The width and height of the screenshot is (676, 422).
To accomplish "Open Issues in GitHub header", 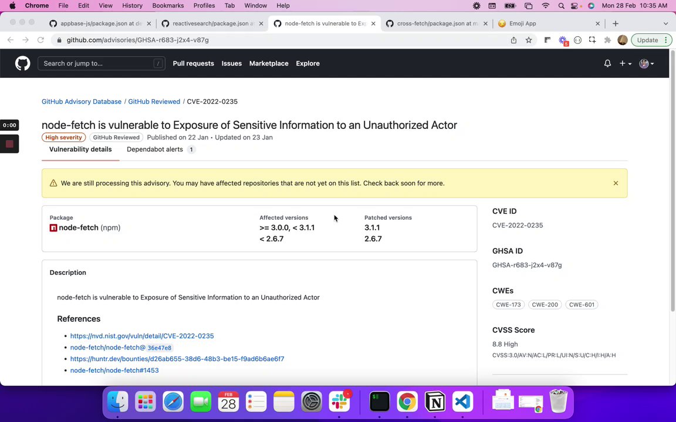I will pyautogui.click(x=232, y=63).
